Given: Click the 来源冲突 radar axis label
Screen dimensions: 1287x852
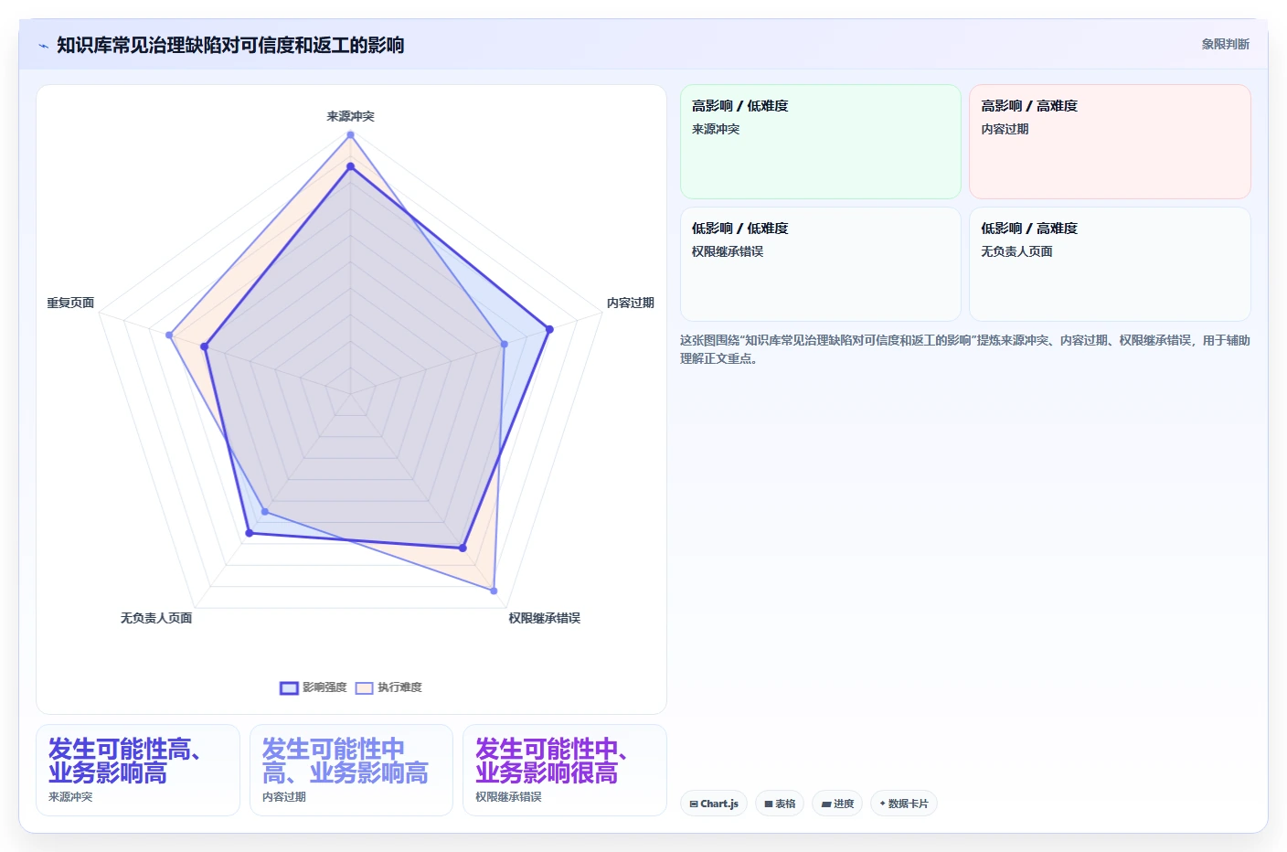Looking at the screenshot, I should click(x=350, y=116).
